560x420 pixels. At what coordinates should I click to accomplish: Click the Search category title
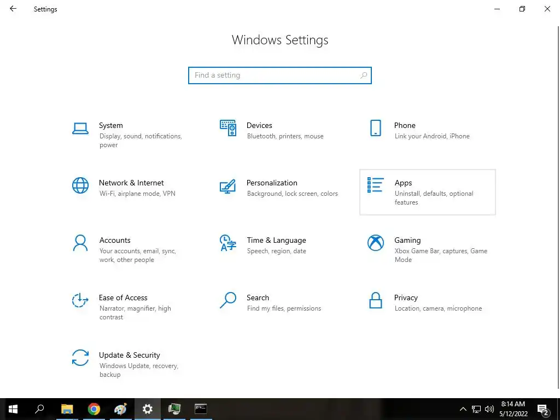(x=258, y=297)
